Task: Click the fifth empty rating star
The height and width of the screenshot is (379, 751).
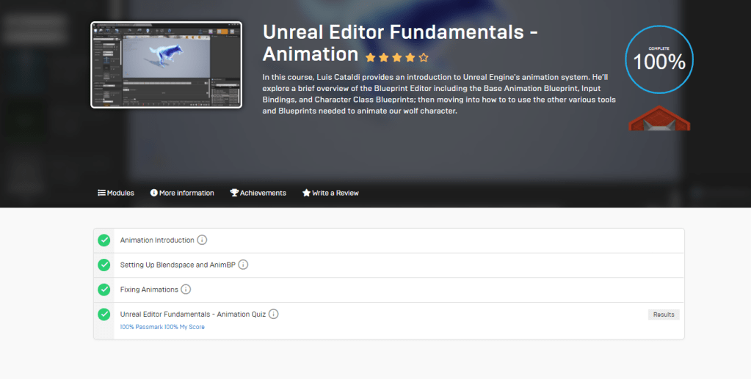Action: click(x=424, y=57)
